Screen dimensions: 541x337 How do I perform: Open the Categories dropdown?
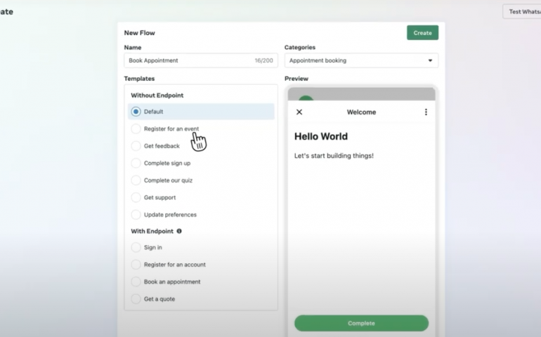pyautogui.click(x=360, y=61)
